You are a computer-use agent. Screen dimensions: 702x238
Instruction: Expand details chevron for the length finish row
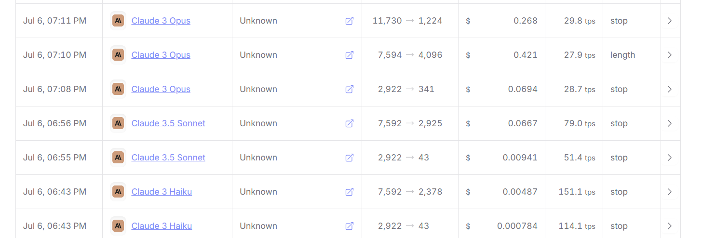click(x=669, y=55)
